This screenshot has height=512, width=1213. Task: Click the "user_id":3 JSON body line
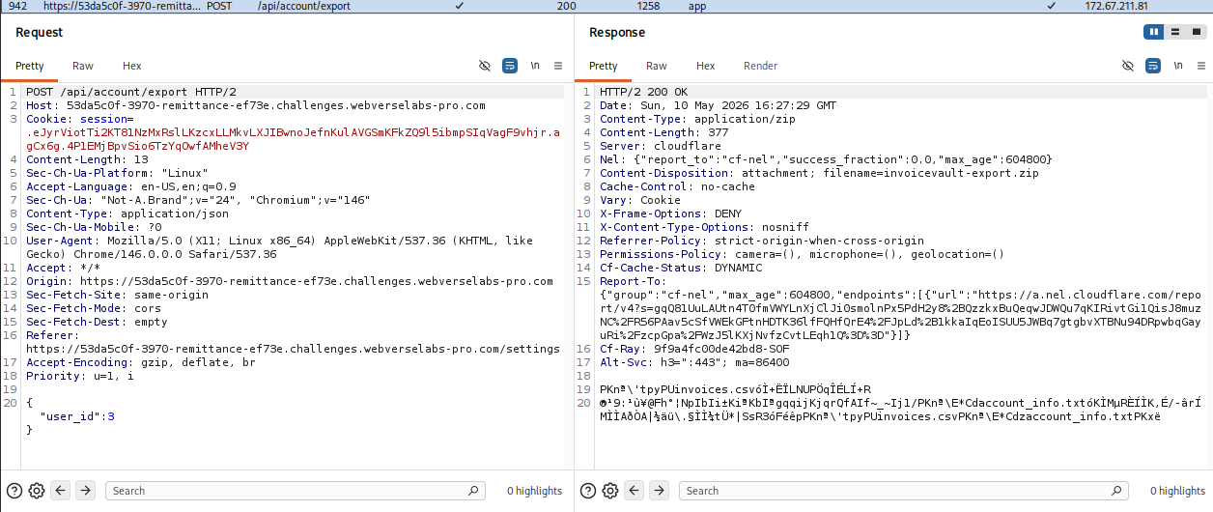click(x=77, y=416)
